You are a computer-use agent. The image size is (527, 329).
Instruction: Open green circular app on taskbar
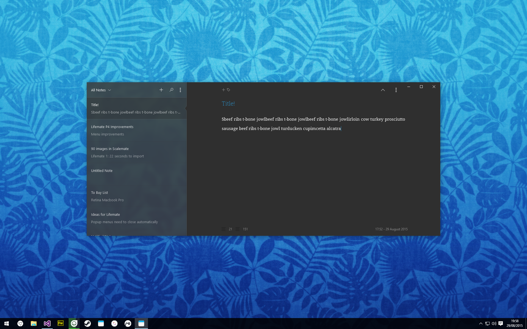(x=74, y=324)
